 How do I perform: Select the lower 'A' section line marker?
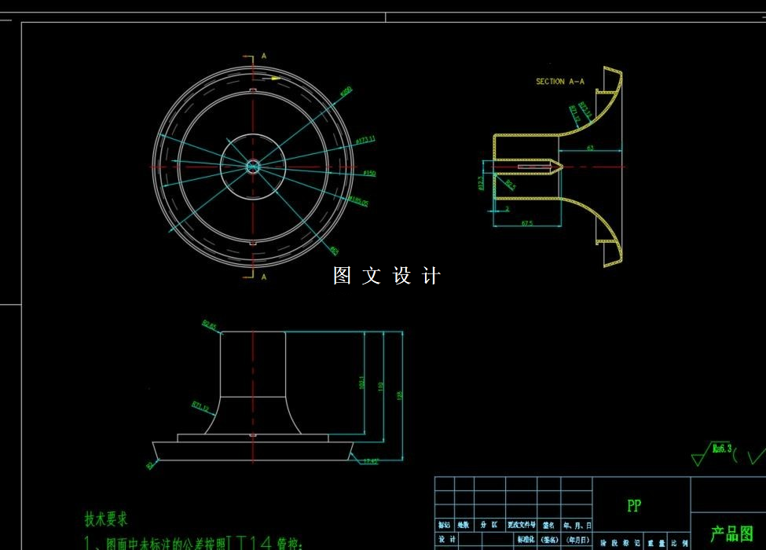coord(264,277)
